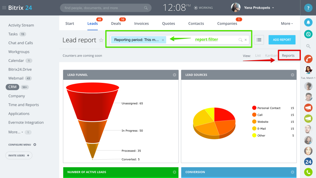Switch view to List
Image resolution: width=316 pixels, height=178 pixels.
click(x=258, y=56)
